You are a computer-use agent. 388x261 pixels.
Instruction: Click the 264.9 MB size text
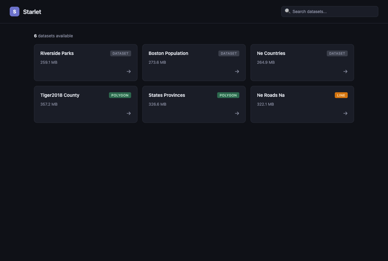point(266,62)
